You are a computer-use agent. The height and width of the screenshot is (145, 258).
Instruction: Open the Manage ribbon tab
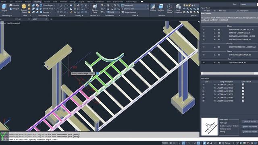(73, 2)
